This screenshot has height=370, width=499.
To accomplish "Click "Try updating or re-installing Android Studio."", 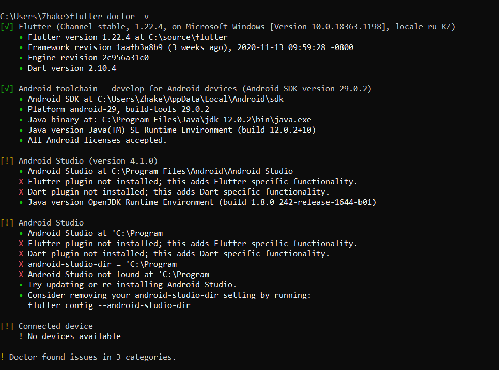I will (x=132, y=285).
